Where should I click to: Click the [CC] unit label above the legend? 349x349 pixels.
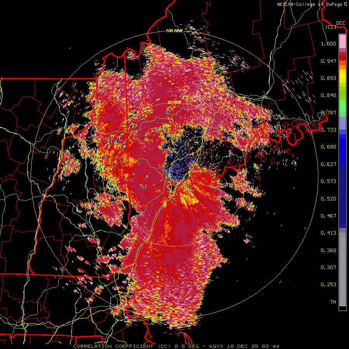coord(331,27)
